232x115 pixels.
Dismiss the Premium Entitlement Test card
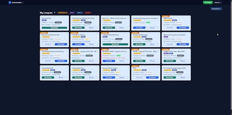pos(67,34)
